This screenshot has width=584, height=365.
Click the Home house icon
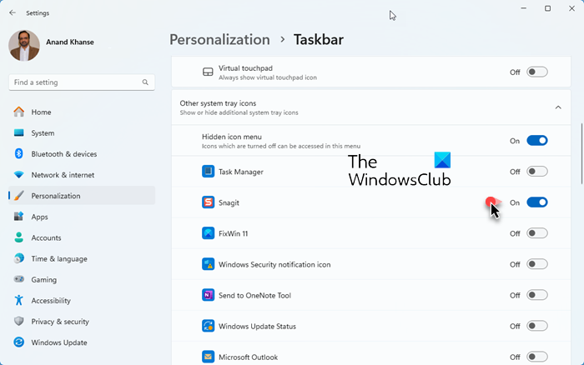click(19, 112)
